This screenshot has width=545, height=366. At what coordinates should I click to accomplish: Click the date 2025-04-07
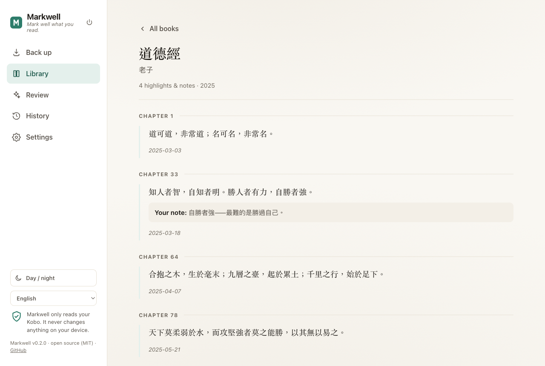coord(165,291)
